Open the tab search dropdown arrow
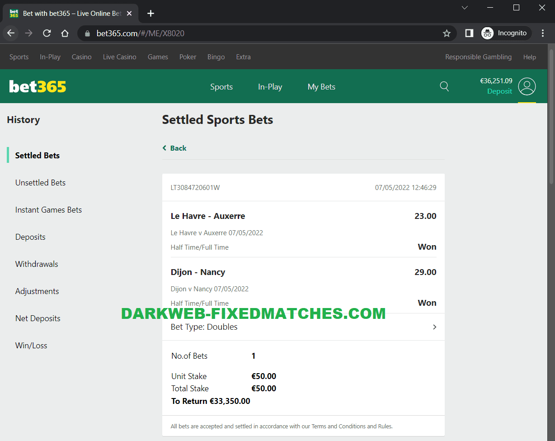The image size is (555, 441). click(x=465, y=7)
